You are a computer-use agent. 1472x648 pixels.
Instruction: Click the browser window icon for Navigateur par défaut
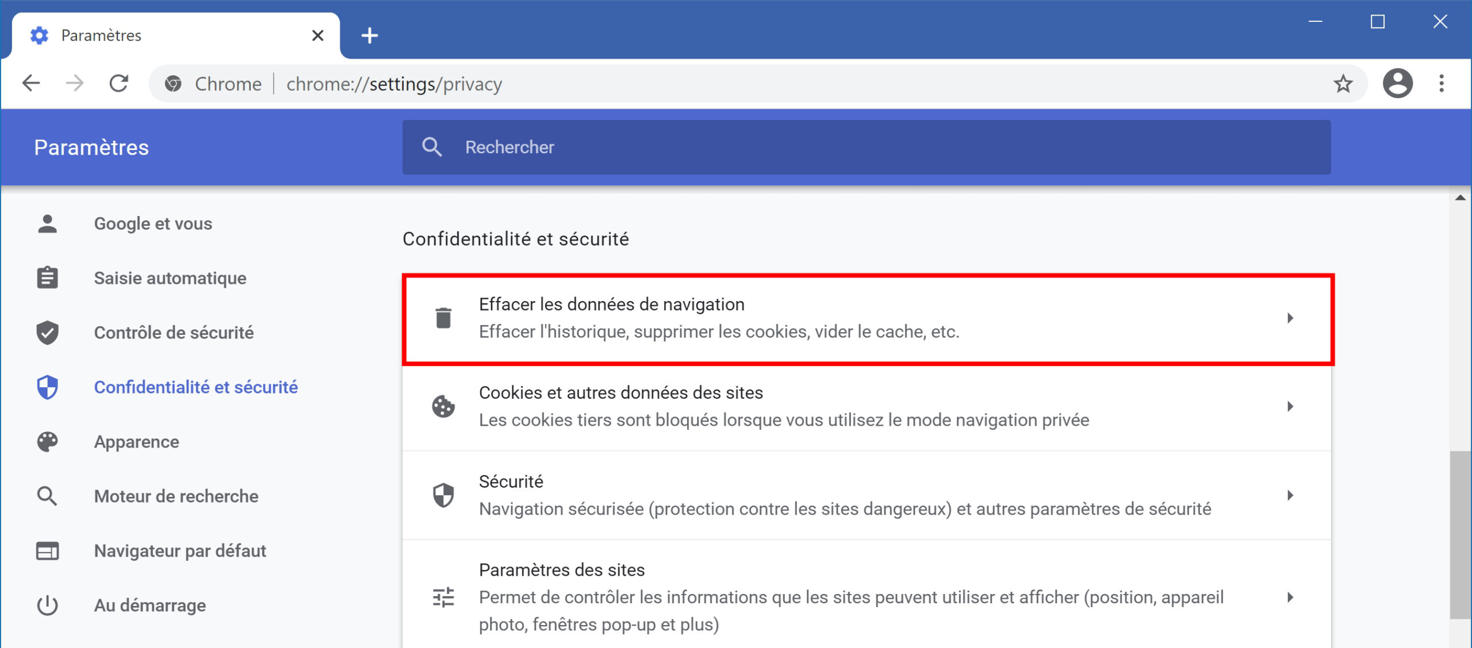(47, 550)
